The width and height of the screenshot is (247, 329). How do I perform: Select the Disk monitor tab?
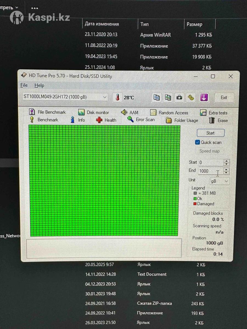tap(94, 112)
